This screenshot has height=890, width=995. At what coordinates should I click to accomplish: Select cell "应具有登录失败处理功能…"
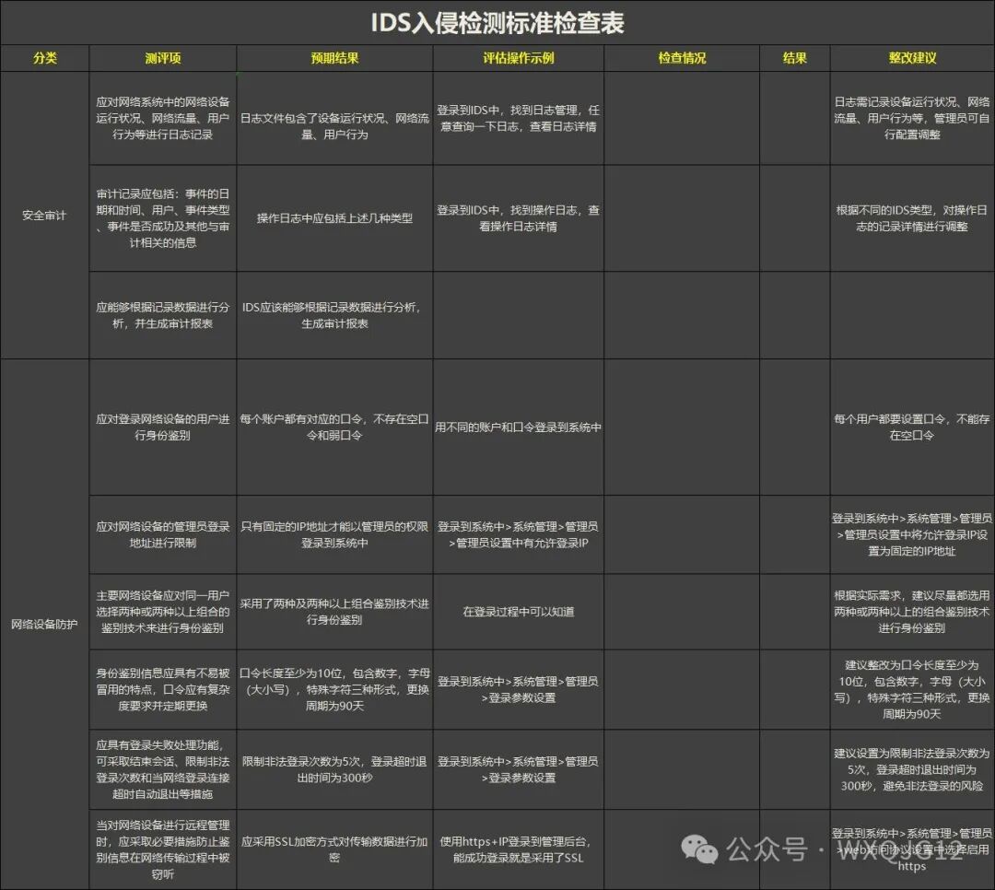[162, 769]
